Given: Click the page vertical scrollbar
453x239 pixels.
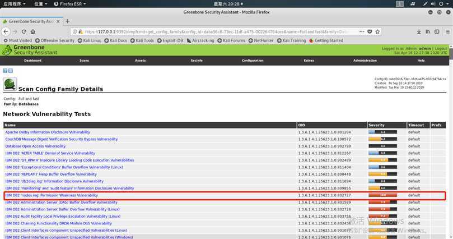Looking at the screenshot, I should pos(451,142).
